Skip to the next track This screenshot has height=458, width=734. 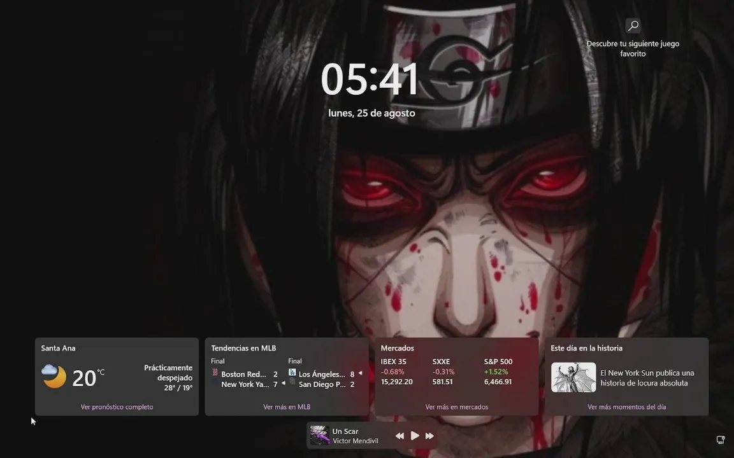point(429,436)
